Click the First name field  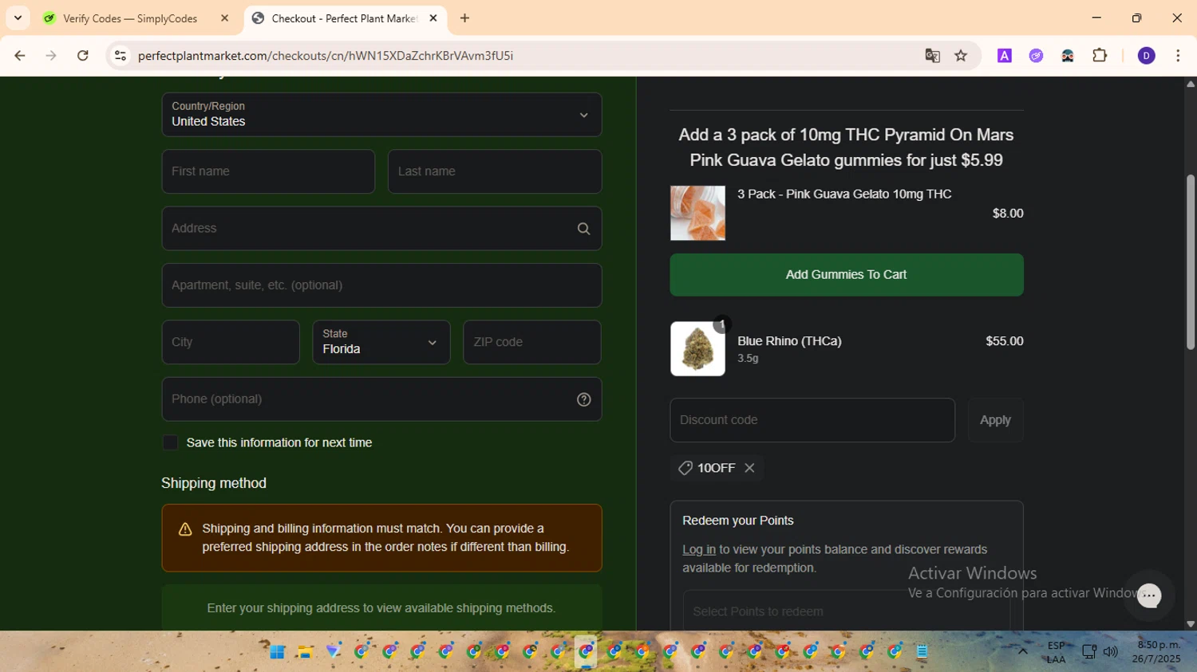pos(268,171)
